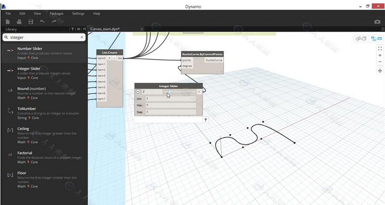Collapse the Integer Slider settings chevron
385x205 pixels.
point(138,91)
